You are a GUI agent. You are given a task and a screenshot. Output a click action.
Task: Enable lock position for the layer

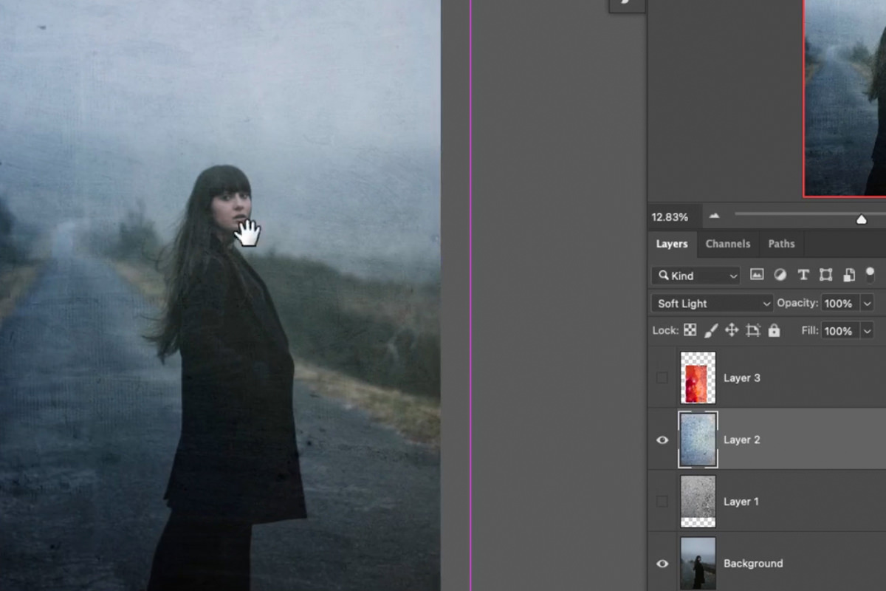click(x=732, y=331)
